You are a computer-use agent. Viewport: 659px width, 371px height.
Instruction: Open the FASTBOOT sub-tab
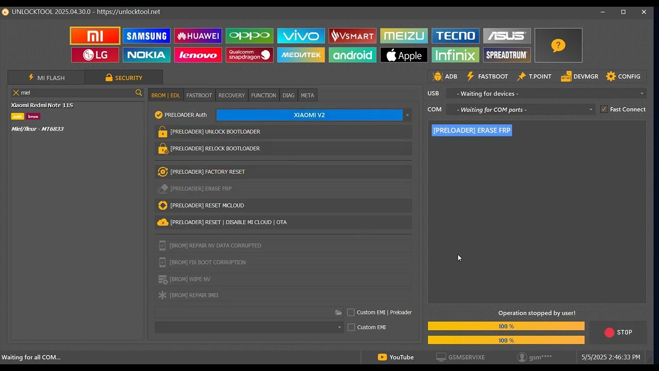point(199,95)
